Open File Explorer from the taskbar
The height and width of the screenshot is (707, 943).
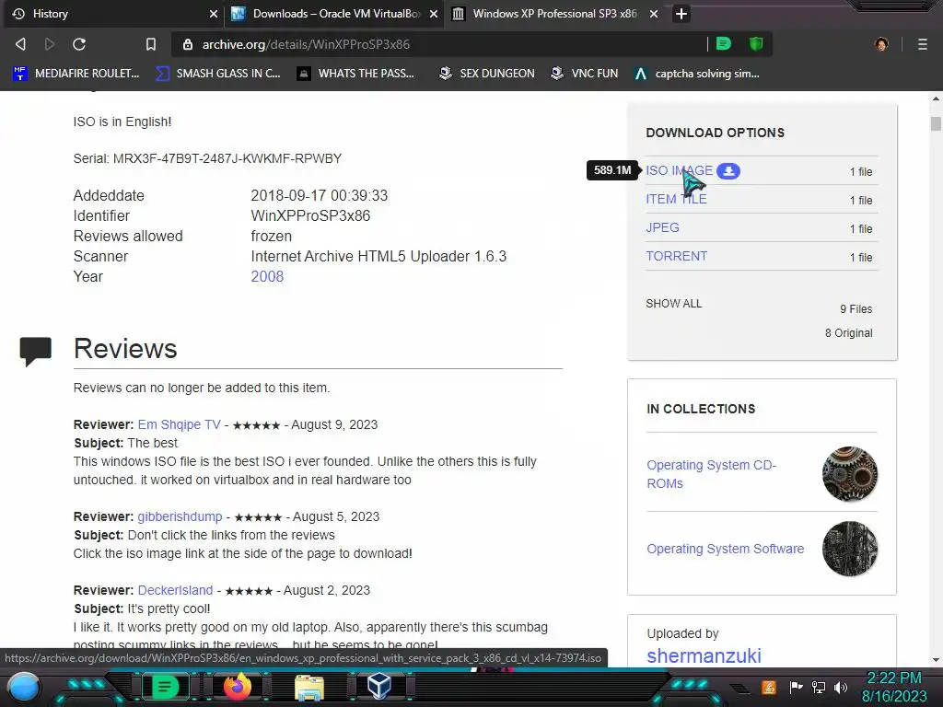[x=309, y=687]
